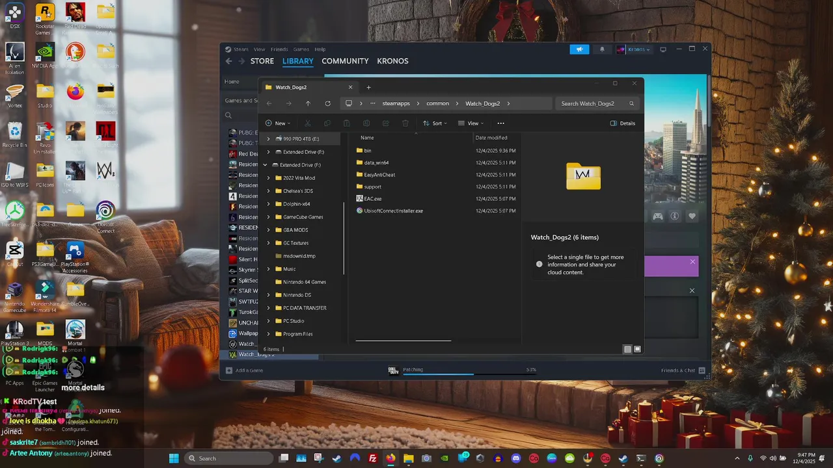Click the Copy icon in Explorer toolbar

point(327,123)
